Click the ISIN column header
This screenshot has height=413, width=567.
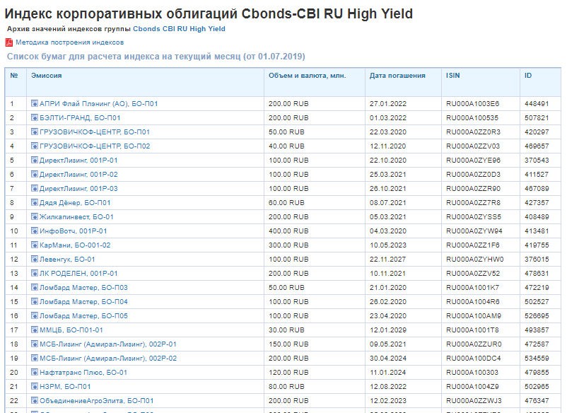[x=453, y=75]
